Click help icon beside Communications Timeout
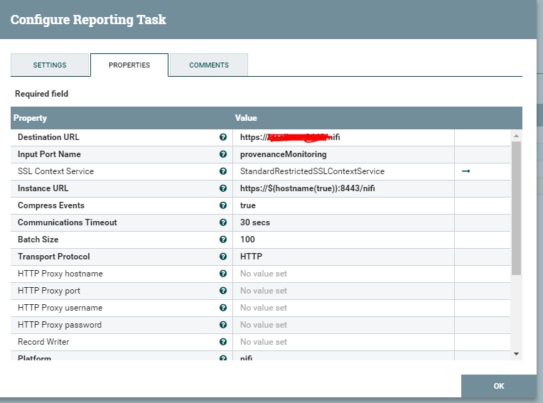Image resolution: width=543 pixels, height=403 pixels. [223, 222]
